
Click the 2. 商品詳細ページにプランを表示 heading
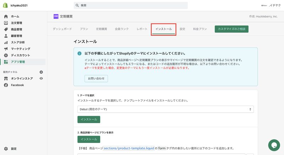click(x=95, y=132)
